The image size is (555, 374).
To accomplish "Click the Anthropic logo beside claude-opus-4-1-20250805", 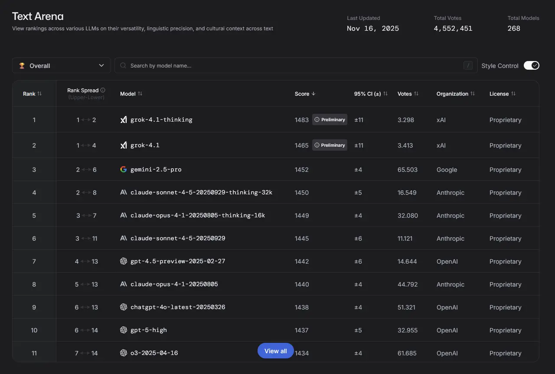I will coord(124,284).
